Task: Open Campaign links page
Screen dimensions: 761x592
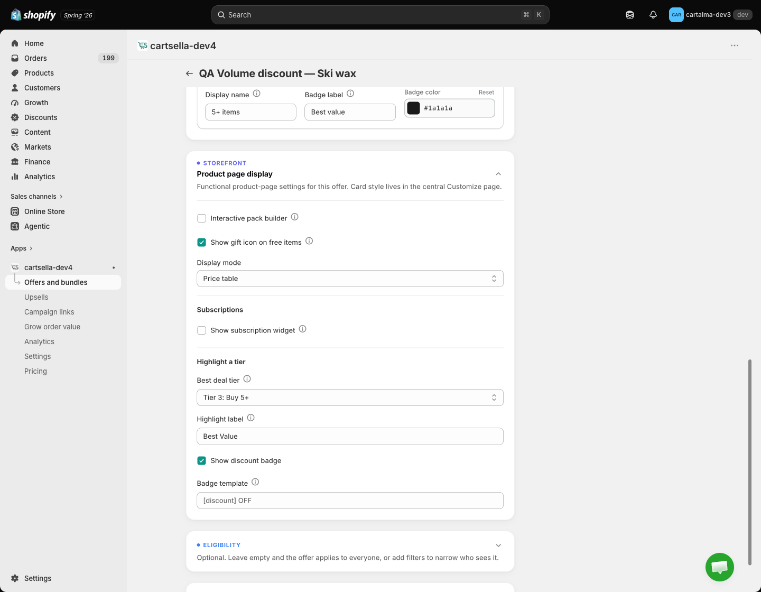Action: (x=49, y=312)
